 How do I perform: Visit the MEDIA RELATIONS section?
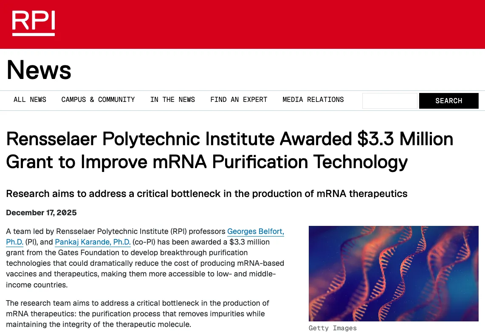pos(313,100)
